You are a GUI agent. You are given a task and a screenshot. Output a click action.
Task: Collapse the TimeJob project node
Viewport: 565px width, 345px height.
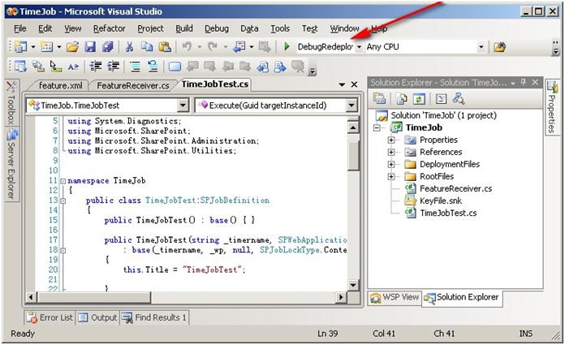tap(377, 127)
